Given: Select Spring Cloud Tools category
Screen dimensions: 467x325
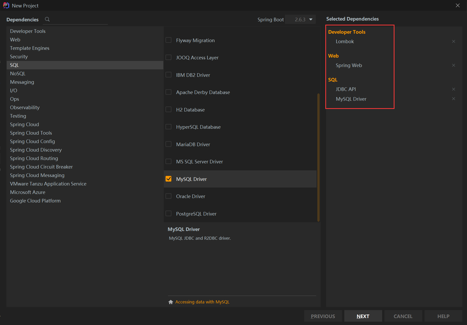Looking at the screenshot, I should 85,133.
